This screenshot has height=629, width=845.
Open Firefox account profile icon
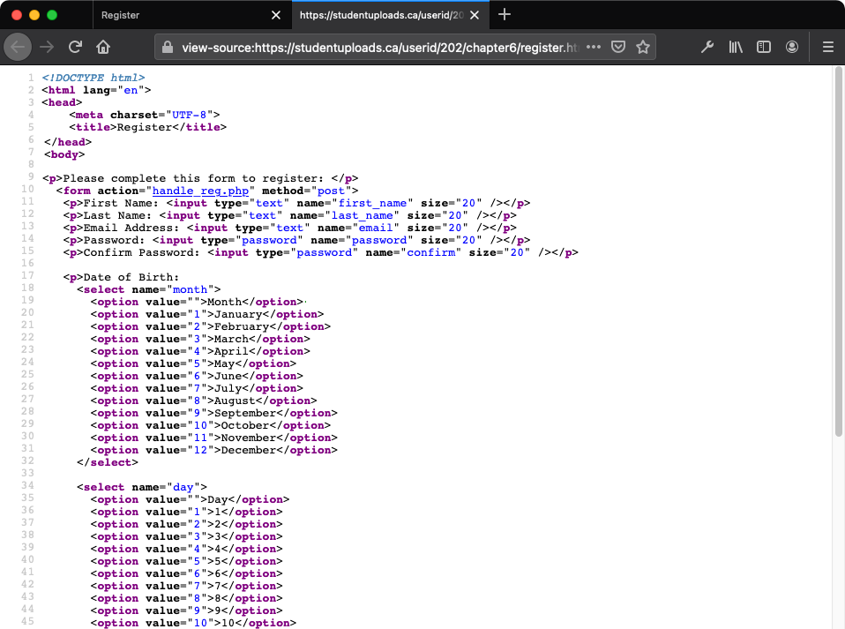[792, 48]
